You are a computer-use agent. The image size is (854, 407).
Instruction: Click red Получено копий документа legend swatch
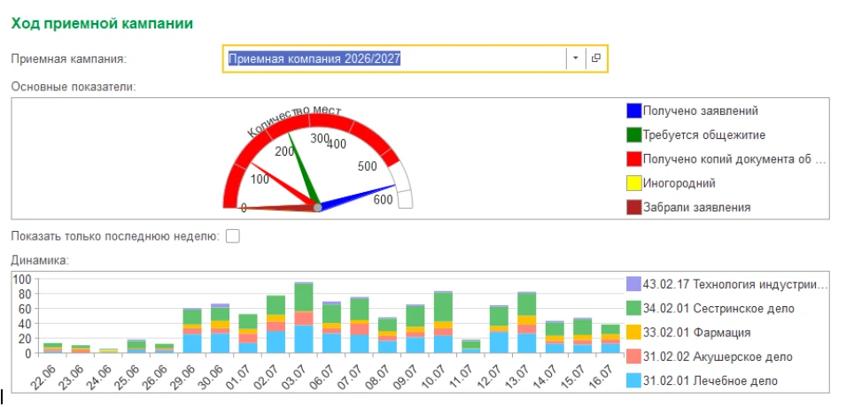coord(633,159)
